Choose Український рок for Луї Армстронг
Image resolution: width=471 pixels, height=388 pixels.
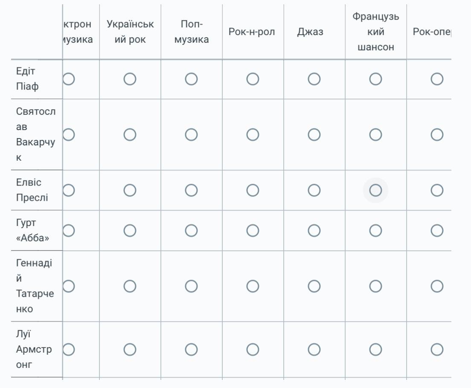[x=130, y=350]
